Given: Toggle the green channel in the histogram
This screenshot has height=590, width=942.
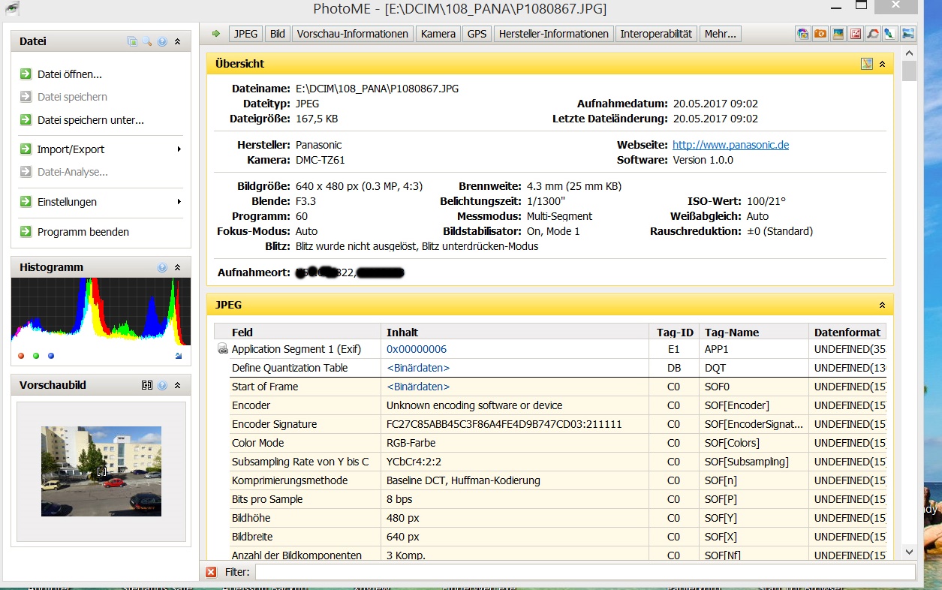Looking at the screenshot, I should pyautogui.click(x=36, y=356).
